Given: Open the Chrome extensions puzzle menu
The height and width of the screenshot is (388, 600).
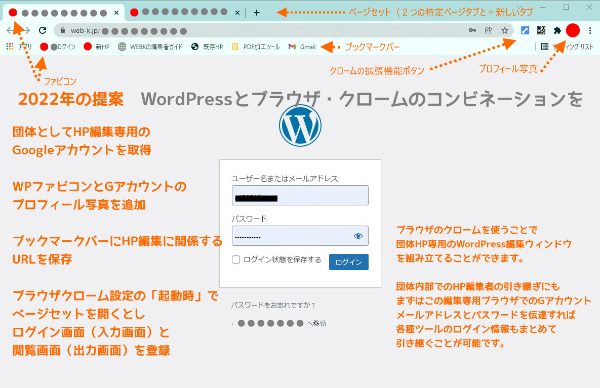Looking at the screenshot, I should (x=557, y=30).
